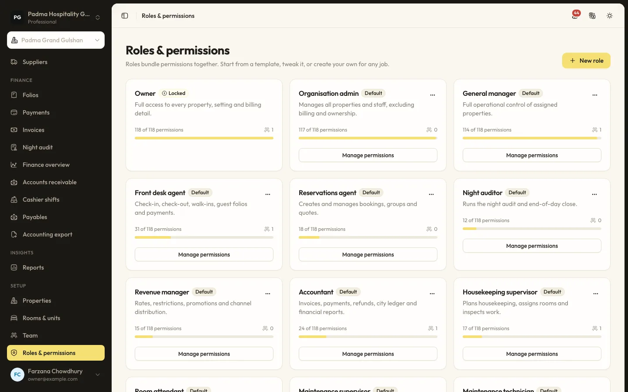Viewport: 628px width, 392px height.
Task: Click "118 of 118 permissions" text
Action: pos(159,130)
